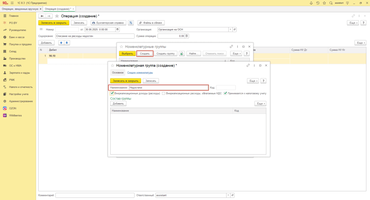Go back with the left arrow
This screenshot has width=370, height=200.
[42, 16]
